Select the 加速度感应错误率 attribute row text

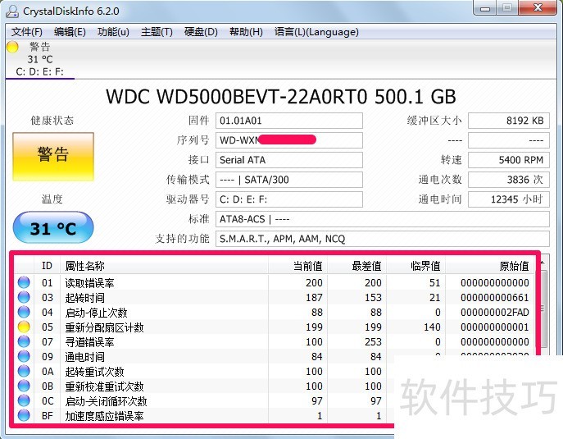coord(104,416)
